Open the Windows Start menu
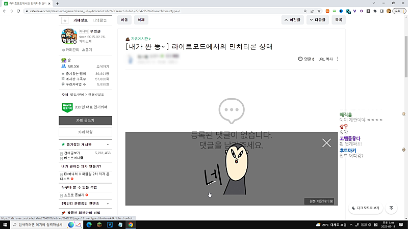 point(5,225)
